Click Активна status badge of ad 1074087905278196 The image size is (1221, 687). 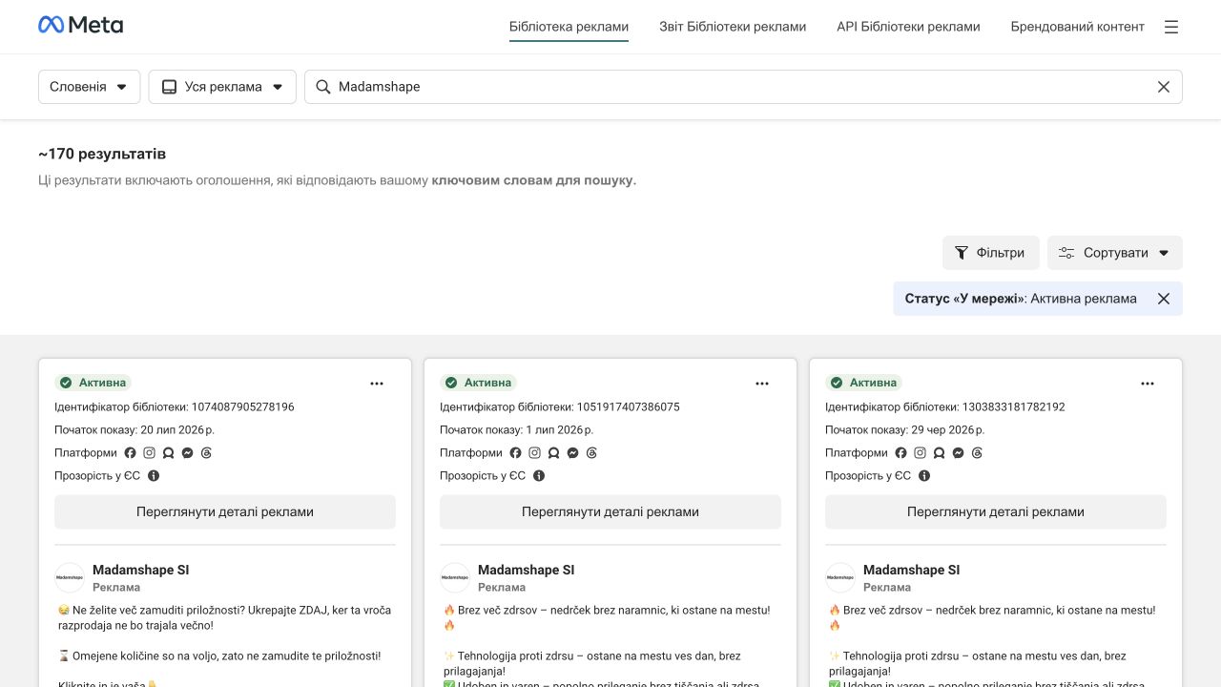(x=93, y=383)
